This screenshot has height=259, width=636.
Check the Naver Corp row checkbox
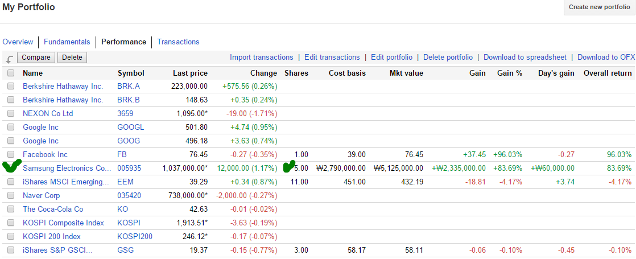click(11, 195)
